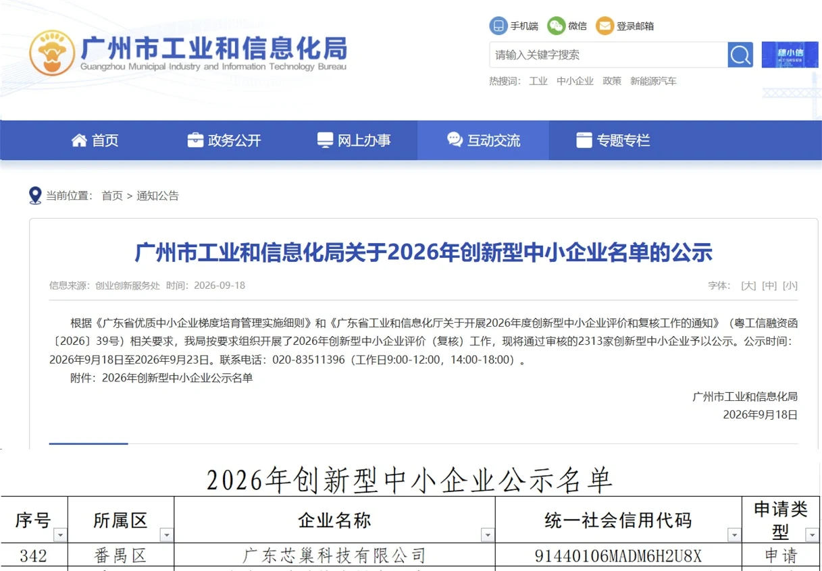Open the 登录邮箱 mail login icon
The image size is (822, 571).
click(605, 26)
